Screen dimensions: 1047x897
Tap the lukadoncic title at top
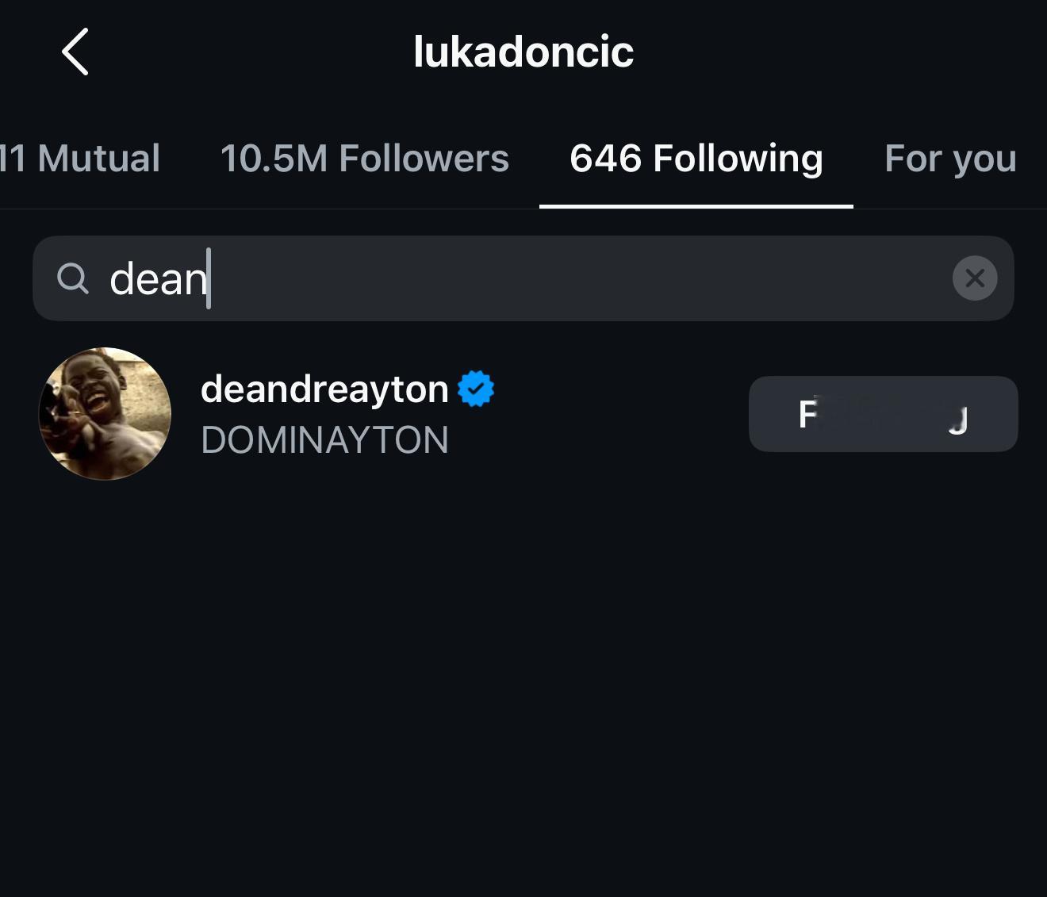[x=523, y=52]
